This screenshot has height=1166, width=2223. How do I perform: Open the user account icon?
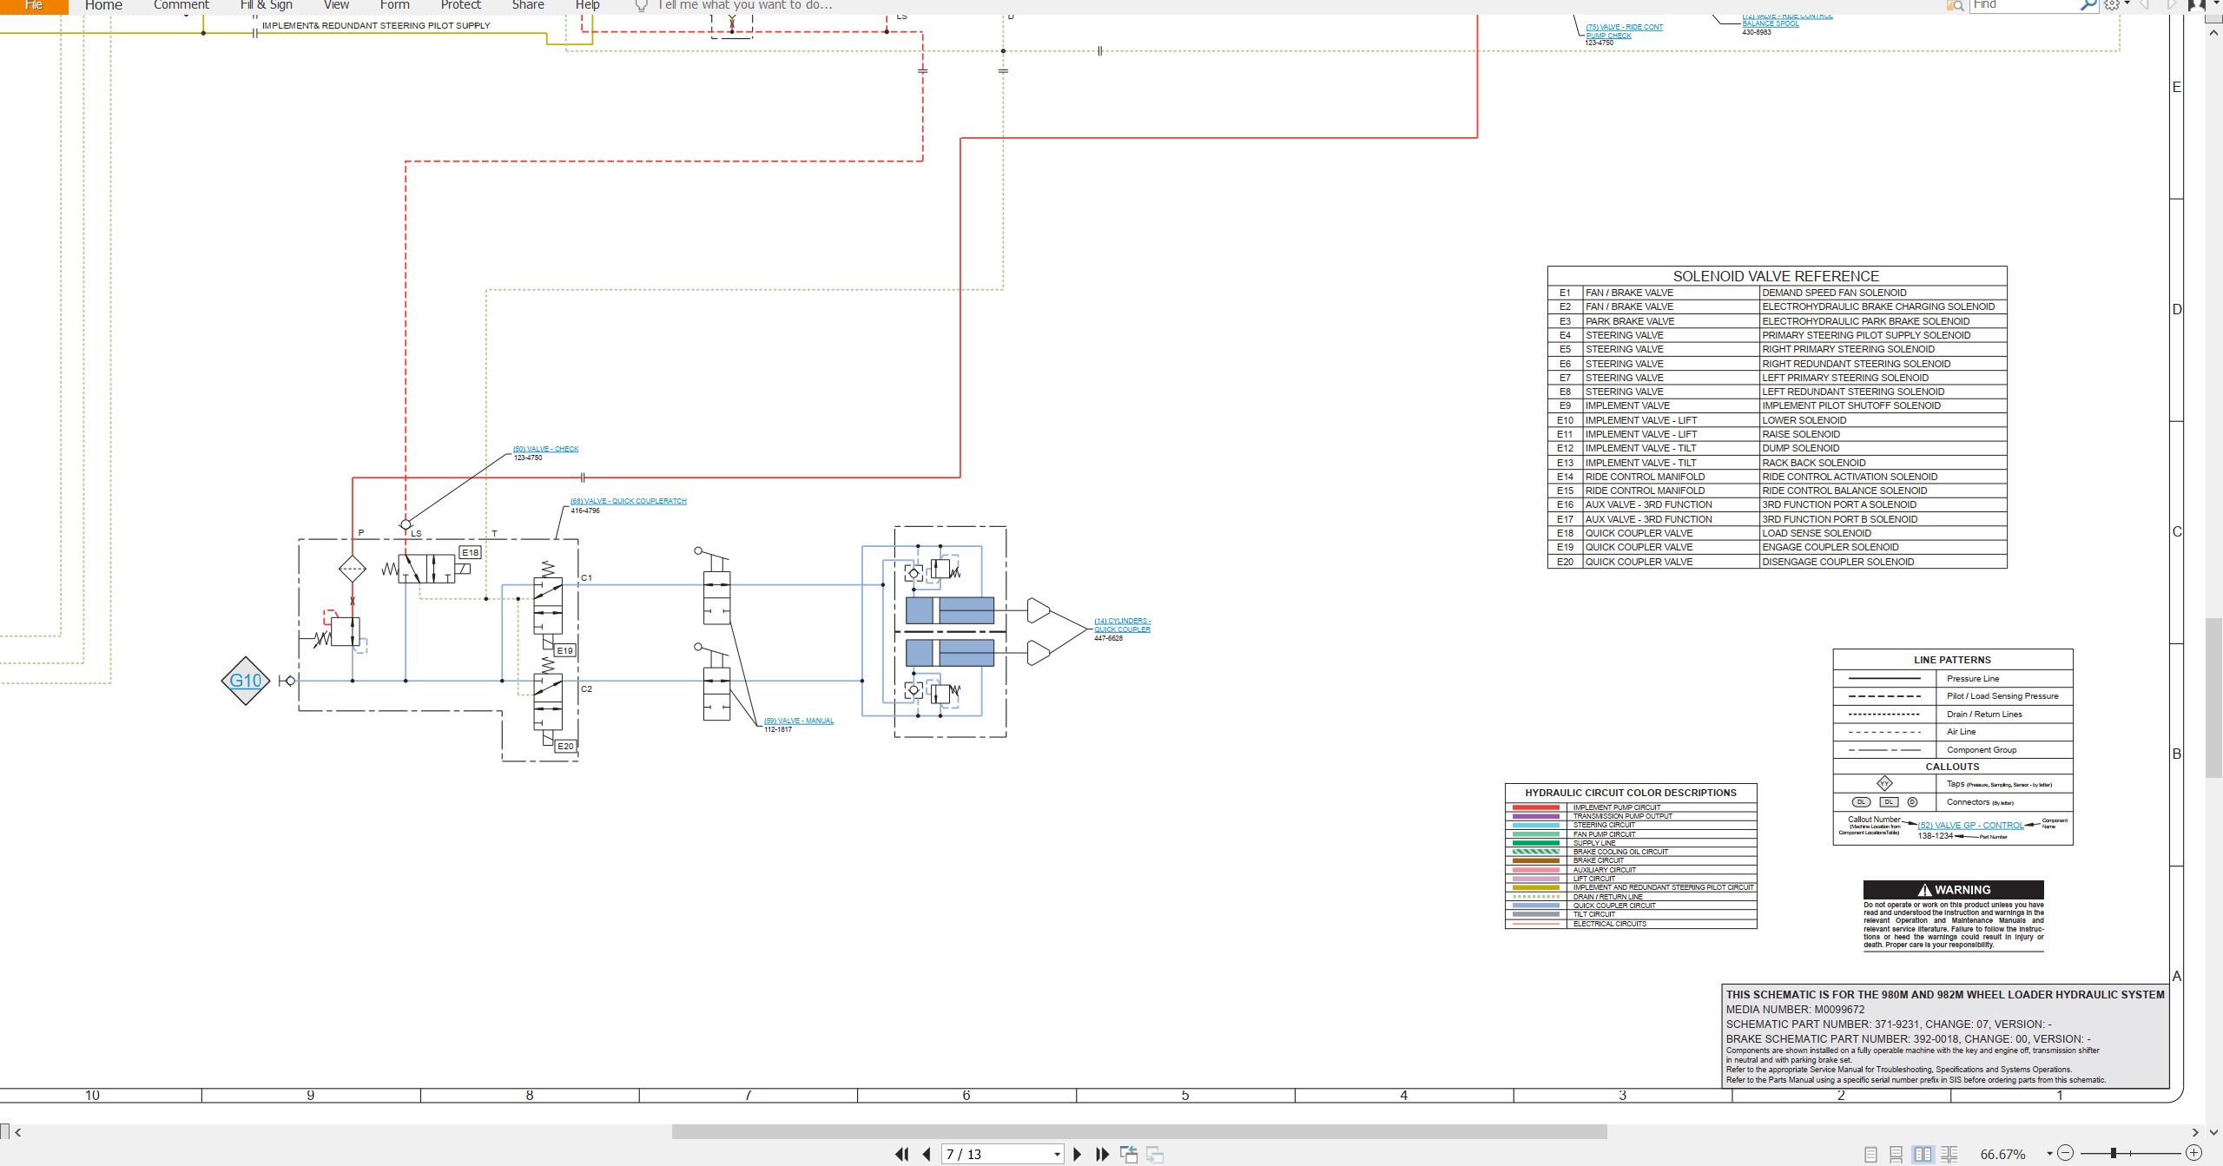2197,5
